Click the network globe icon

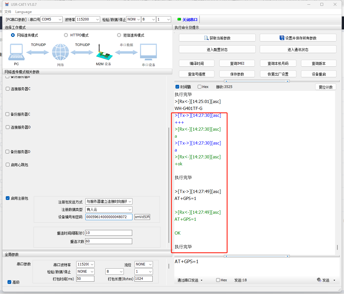60,52
